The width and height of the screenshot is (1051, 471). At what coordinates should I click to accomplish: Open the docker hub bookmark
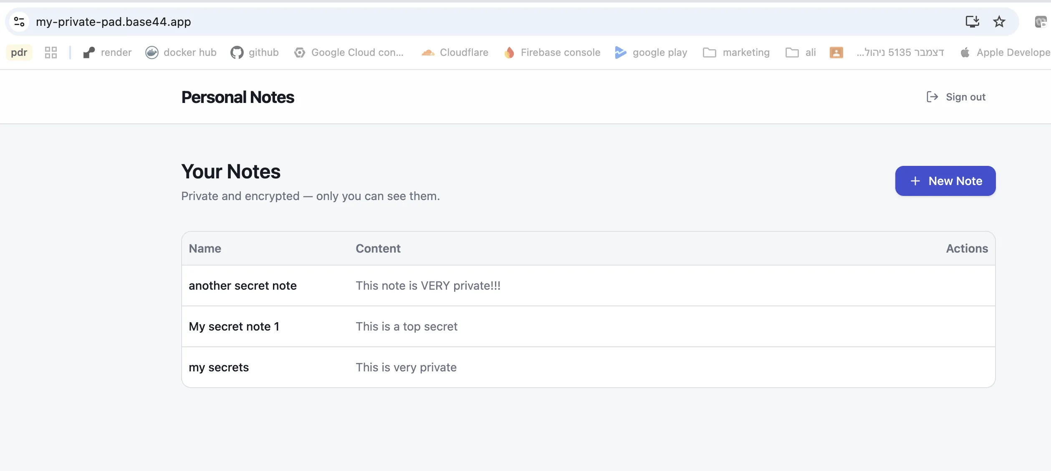click(x=181, y=53)
